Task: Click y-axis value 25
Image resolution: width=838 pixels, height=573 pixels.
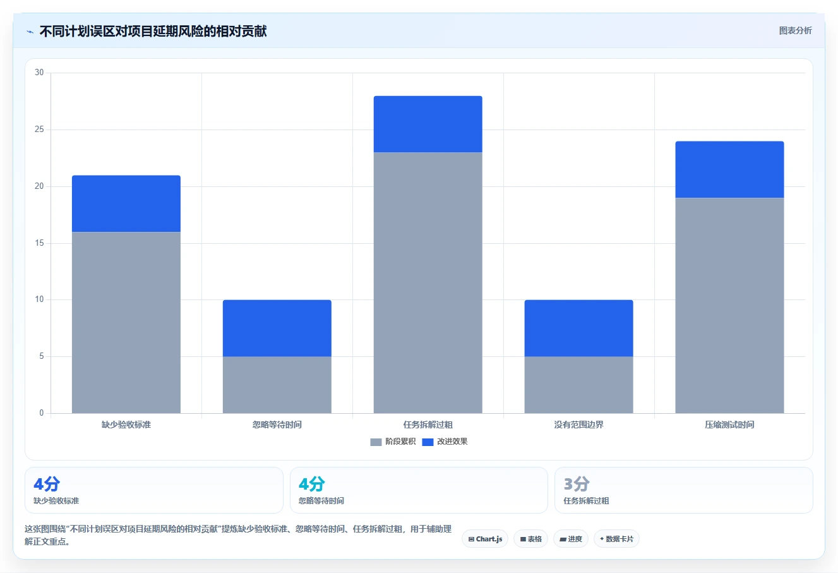Action: pos(39,130)
